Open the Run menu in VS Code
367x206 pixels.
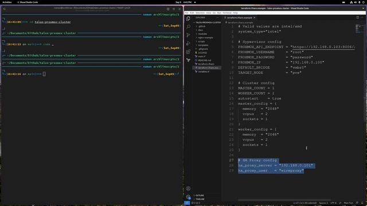219,13
